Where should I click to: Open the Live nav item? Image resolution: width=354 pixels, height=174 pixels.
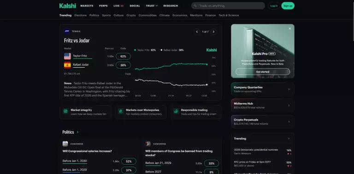coord(118,6)
